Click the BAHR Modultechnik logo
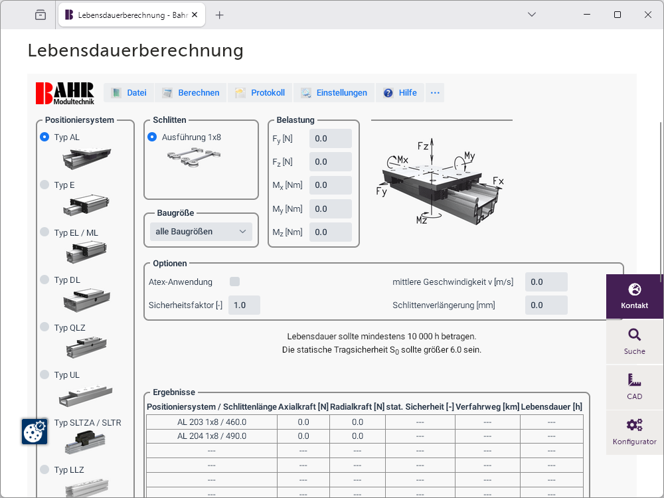 point(65,93)
